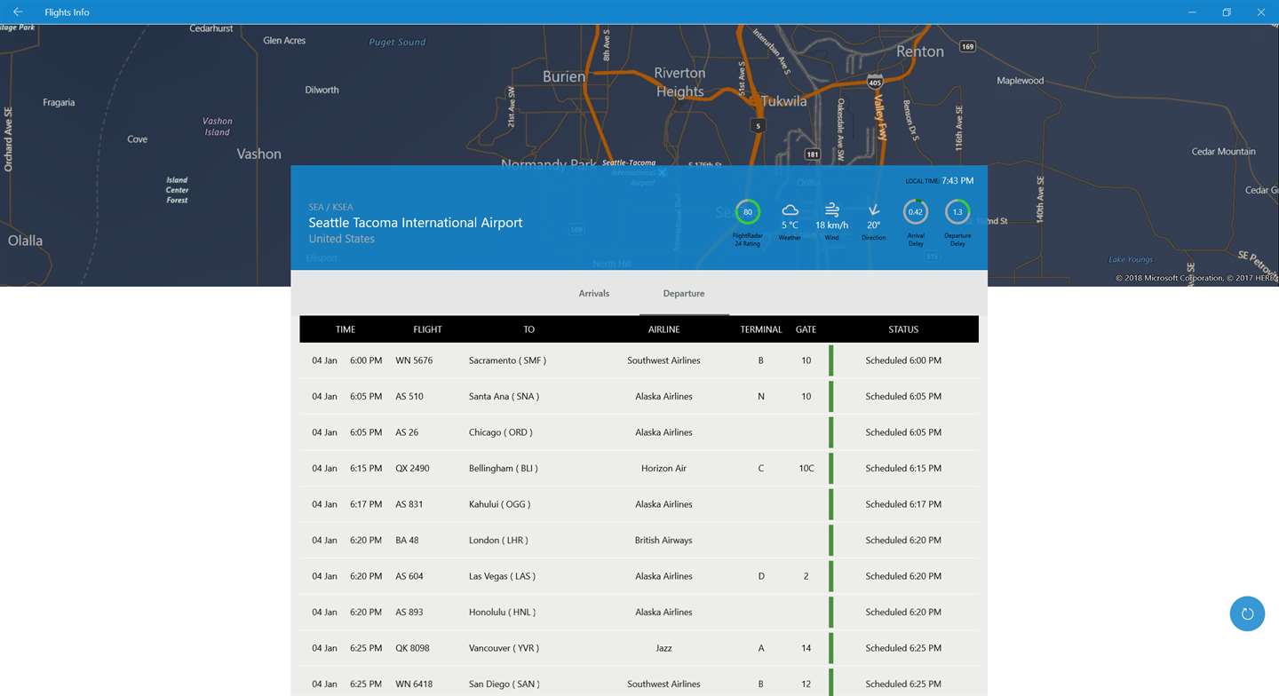Viewport: 1279px width, 696px height.
Task: Select the Departure tab
Action: (x=684, y=293)
